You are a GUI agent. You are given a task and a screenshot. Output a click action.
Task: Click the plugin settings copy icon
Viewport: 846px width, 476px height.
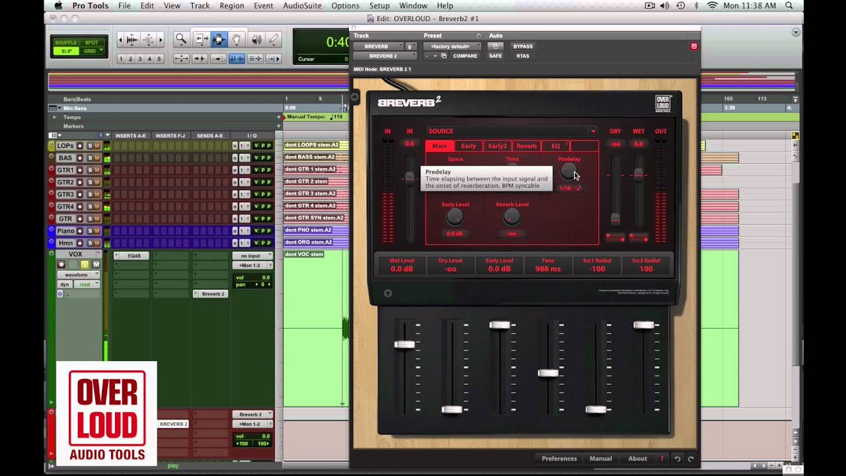click(x=443, y=56)
